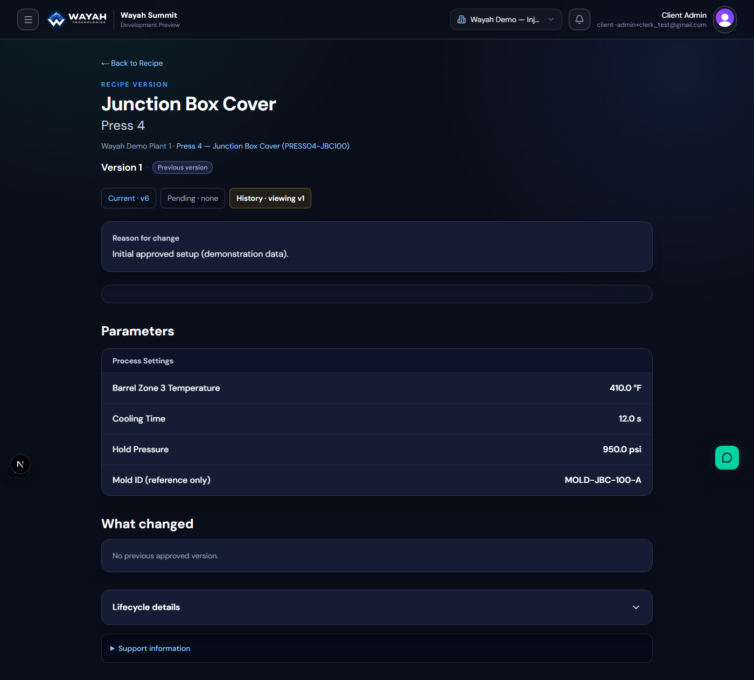Open the Wayah Demo organization dropdown

506,19
